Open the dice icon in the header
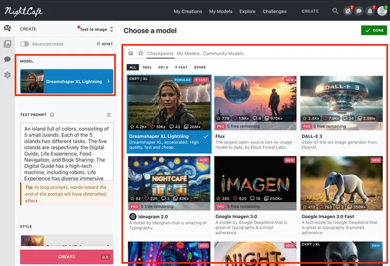 click(x=348, y=11)
